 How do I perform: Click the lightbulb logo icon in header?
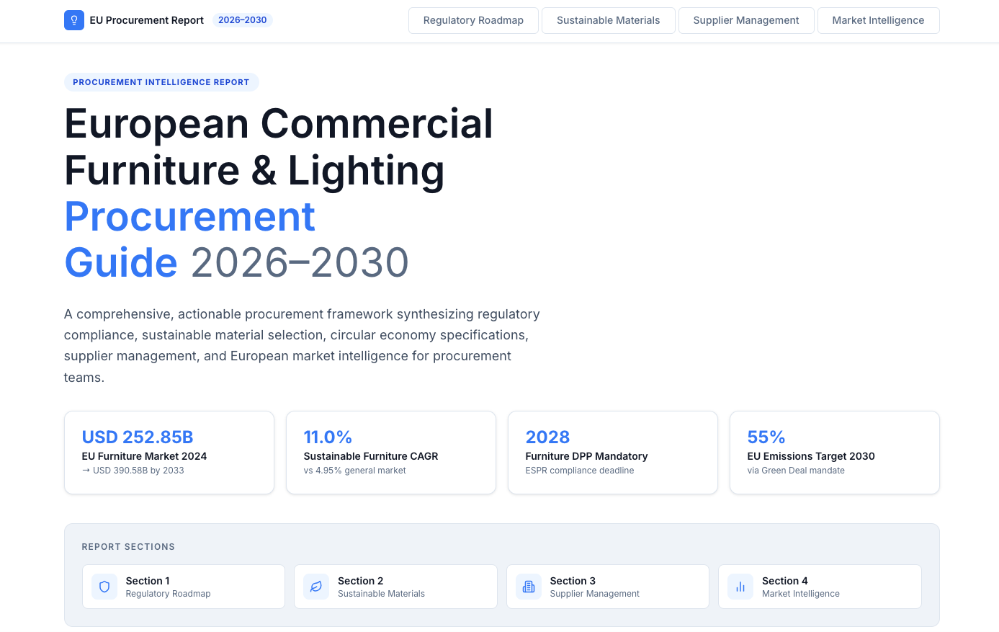click(x=73, y=20)
